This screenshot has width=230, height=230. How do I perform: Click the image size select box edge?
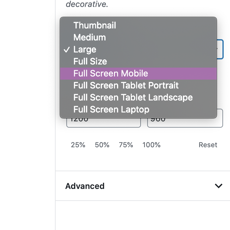[x=220, y=49]
